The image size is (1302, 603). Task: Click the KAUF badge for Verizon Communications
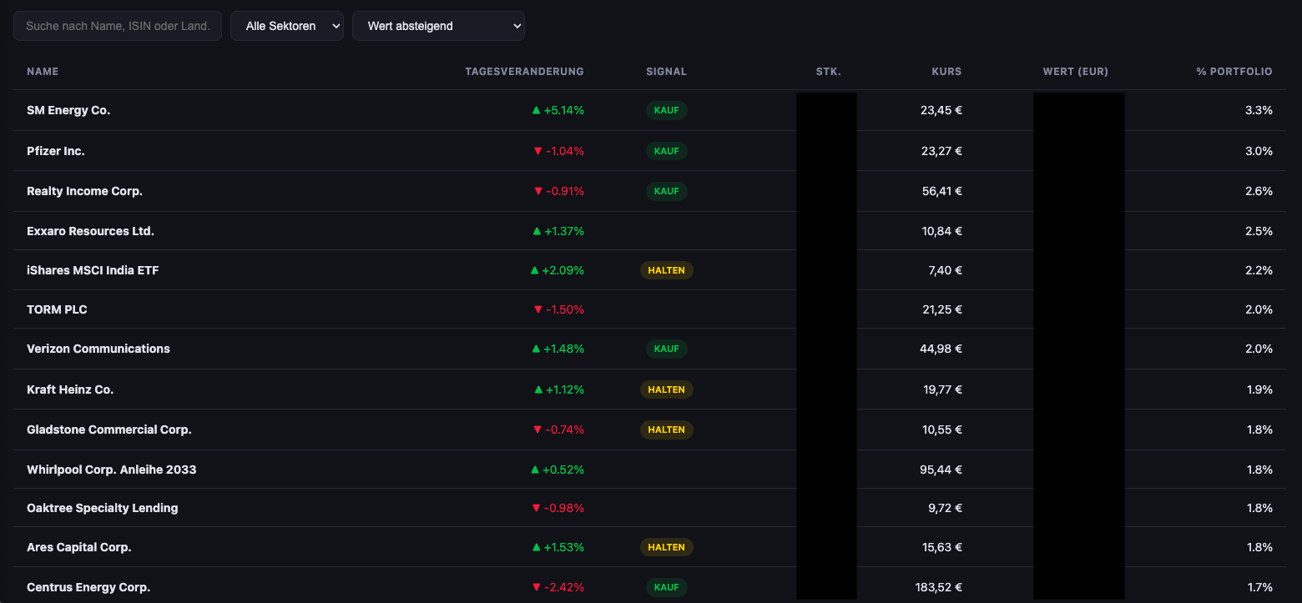666,349
